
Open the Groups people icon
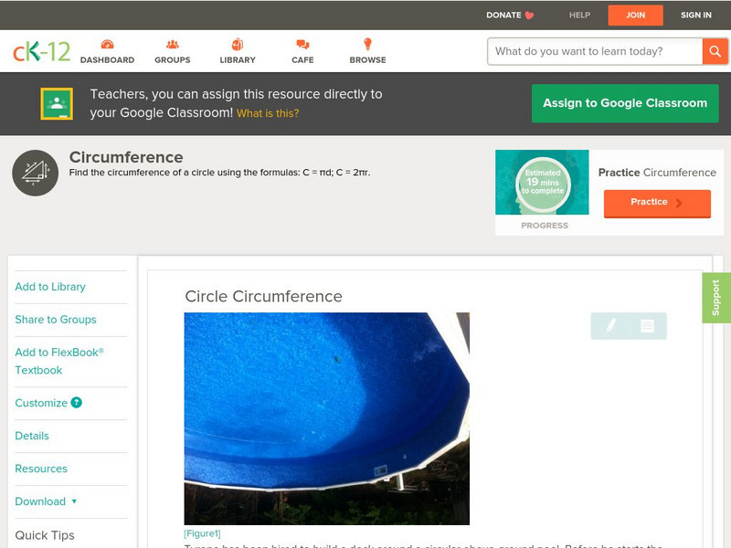click(x=173, y=44)
